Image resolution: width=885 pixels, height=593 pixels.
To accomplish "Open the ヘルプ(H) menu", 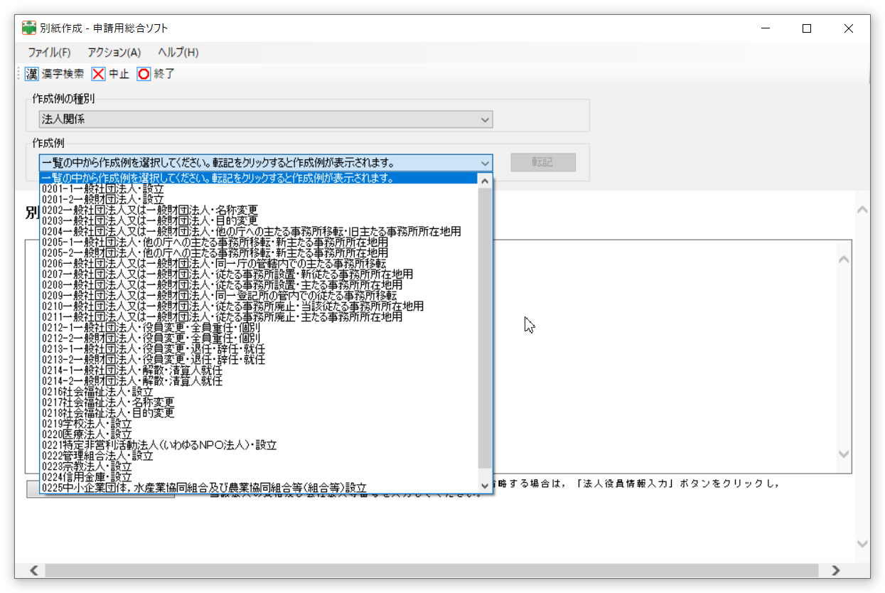I will (x=178, y=53).
